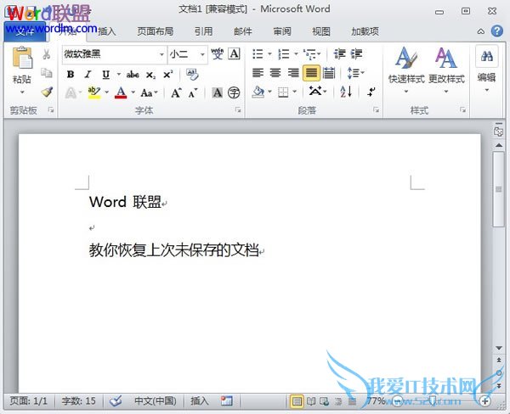Image resolution: width=510 pixels, height=414 pixels.
Task: Open the 页面布局 tab
Action: point(156,31)
